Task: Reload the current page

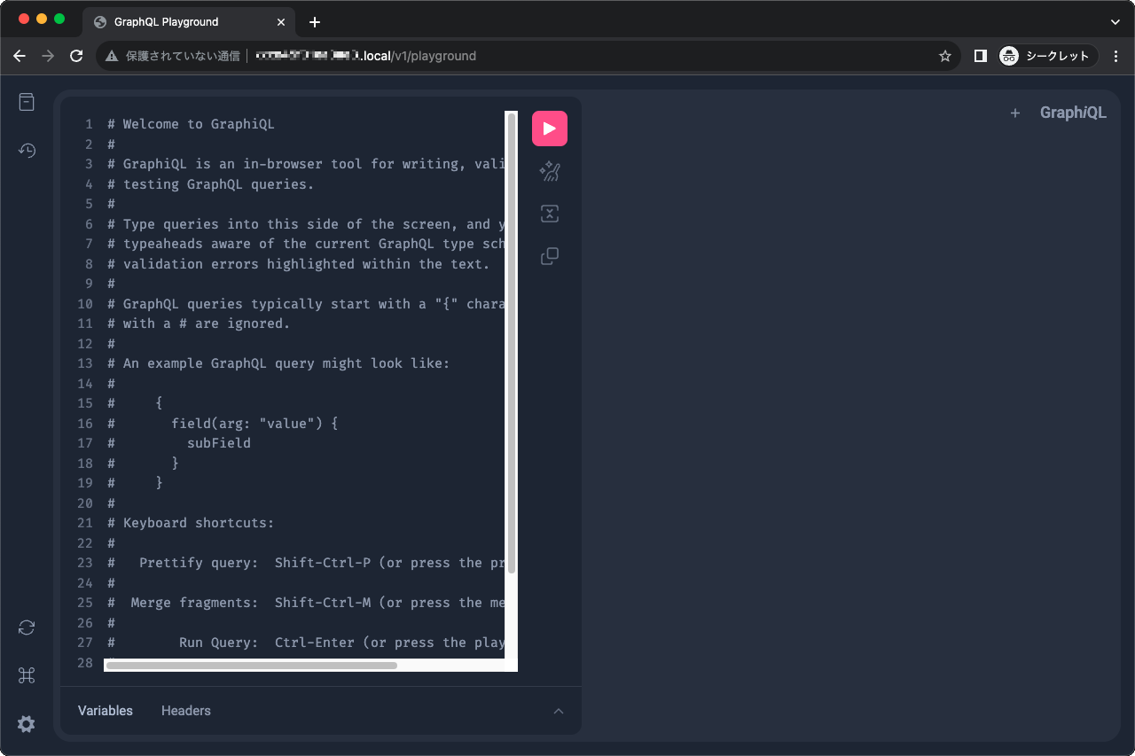Action: (76, 56)
